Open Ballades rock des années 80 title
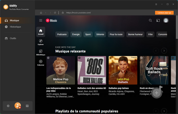Viewport: 178px width, 114px height. (92, 88)
